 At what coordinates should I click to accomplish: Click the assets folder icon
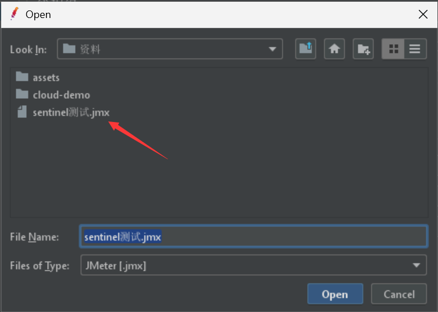pyautogui.click(x=22, y=77)
